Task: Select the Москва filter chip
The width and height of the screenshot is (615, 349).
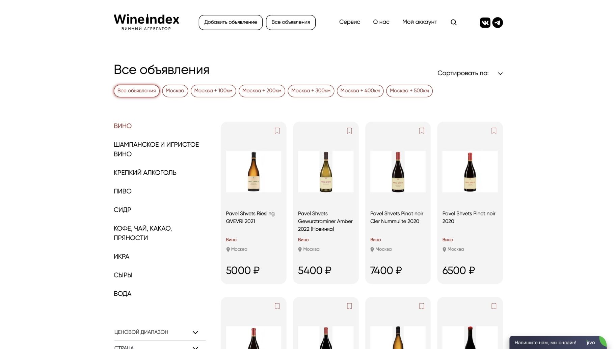Action: click(x=175, y=91)
